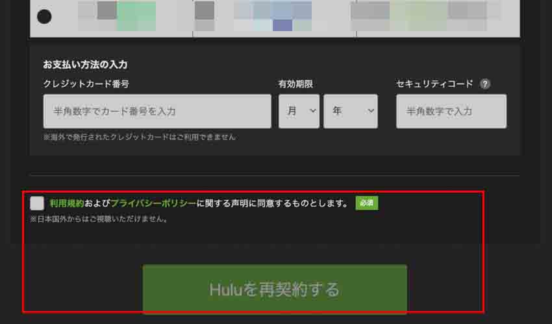The height and width of the screenshot is (324, 552).
Task: Open the 利用規約 link
Action: tap(66, 203)
